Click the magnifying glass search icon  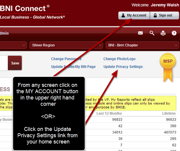point(152,33)
